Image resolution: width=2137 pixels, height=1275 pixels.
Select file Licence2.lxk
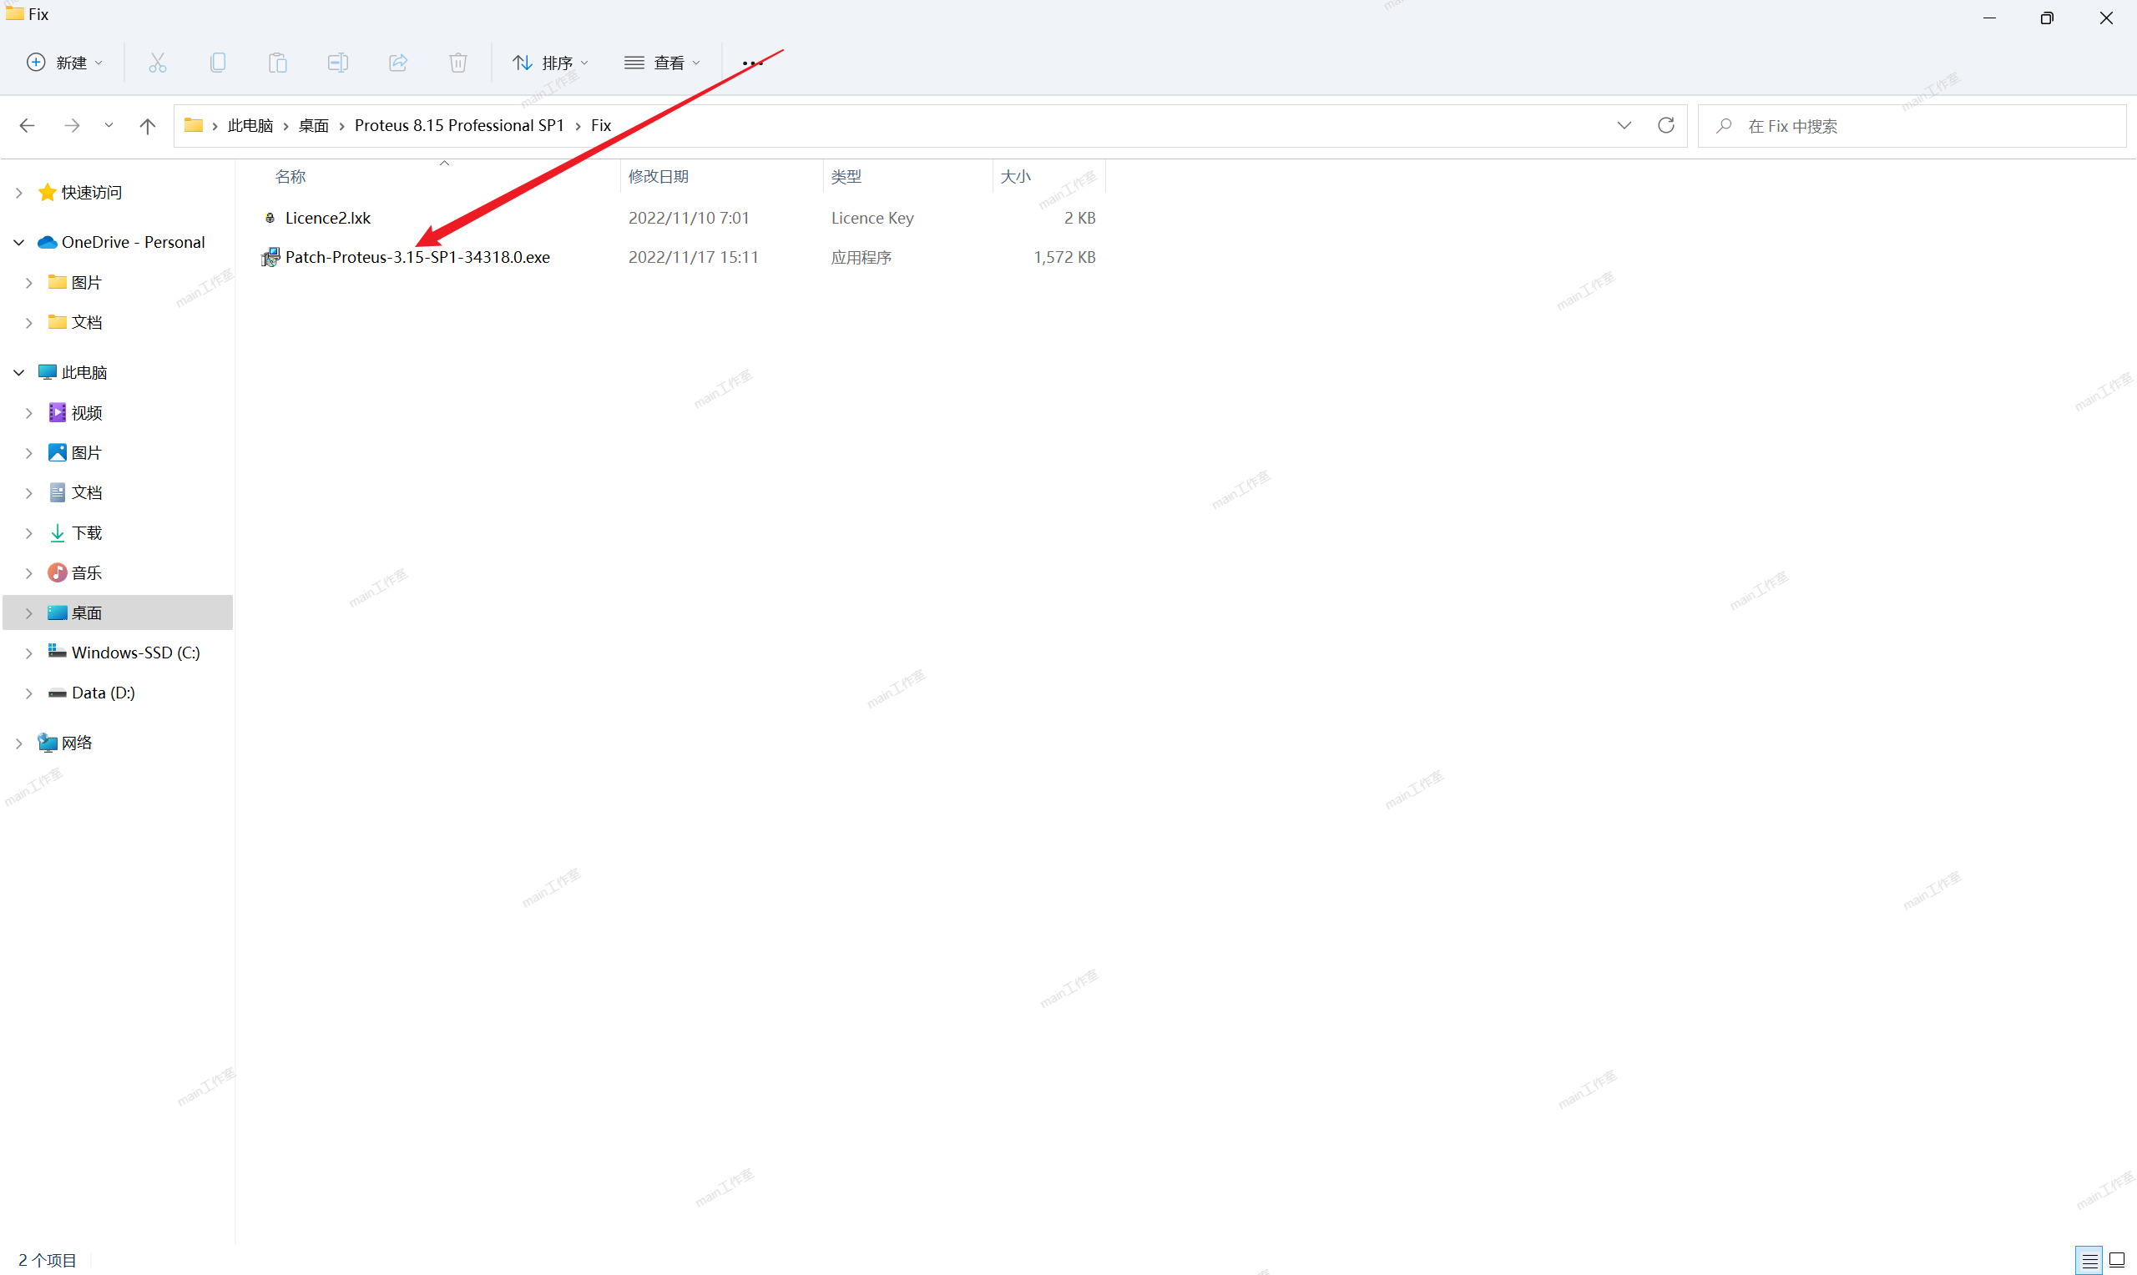click(x=327, y=219)
